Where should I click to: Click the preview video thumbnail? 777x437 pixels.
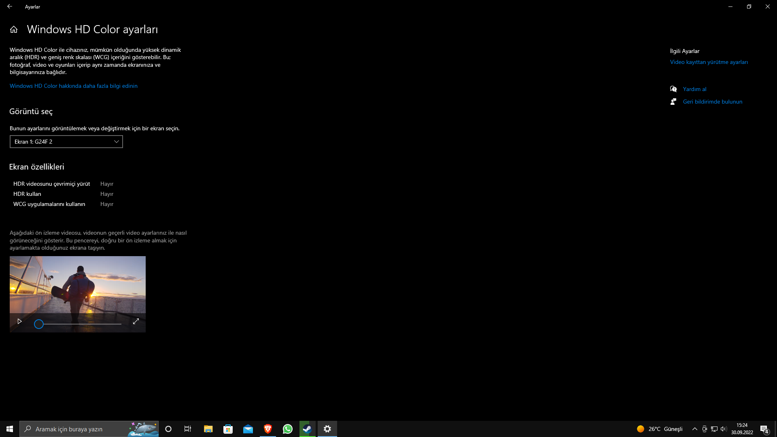click(78, 285)
